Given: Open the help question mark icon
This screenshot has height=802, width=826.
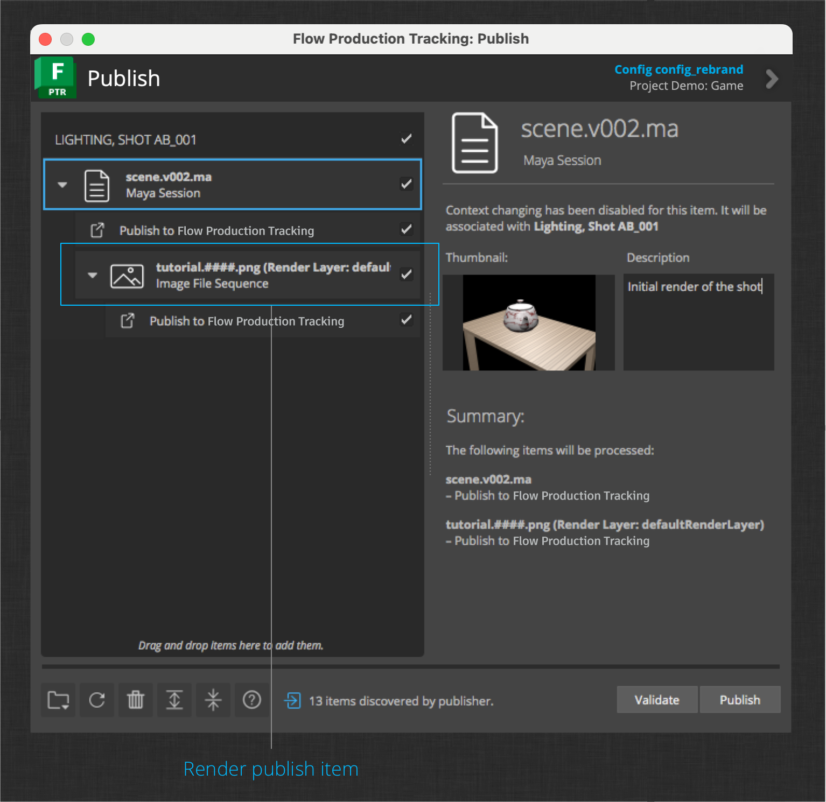Looking at the screenshot, I should (252, 700).
